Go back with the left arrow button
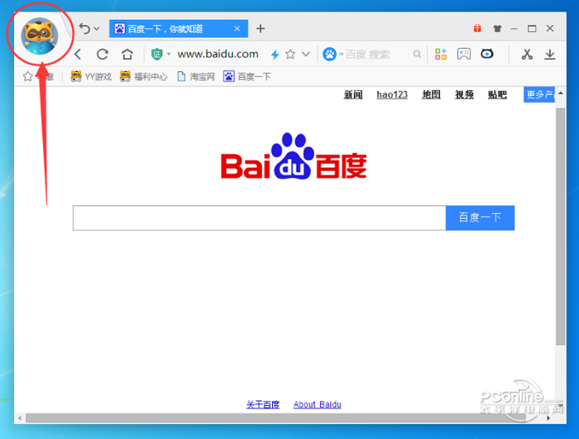The image size is (579, 439). [x=78, y=55]
